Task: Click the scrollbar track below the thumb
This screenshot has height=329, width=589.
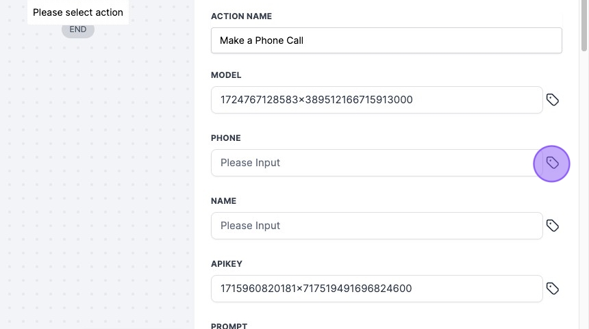Action: tap(584, 205)
